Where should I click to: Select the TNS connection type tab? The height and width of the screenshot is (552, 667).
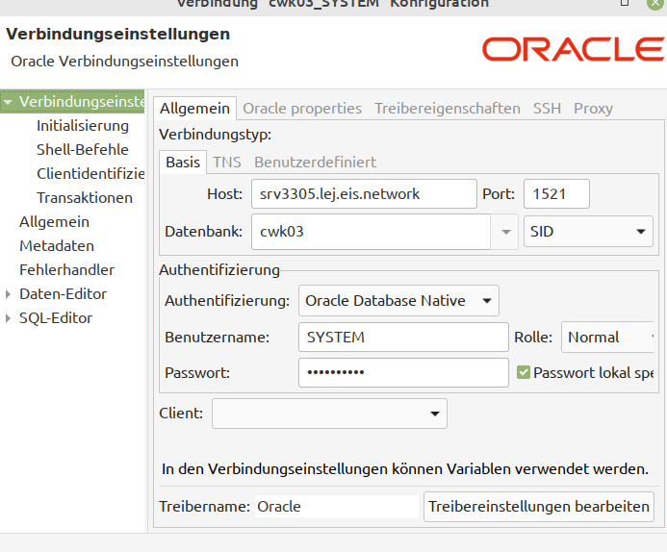click(227, 162)
